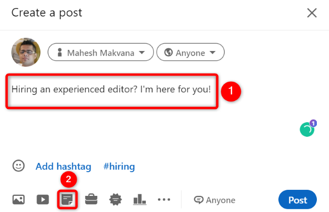Change the Anyone comment control setting
Image resolution: width=329 pixels, height=212 pixels.
tap(215, 200)
